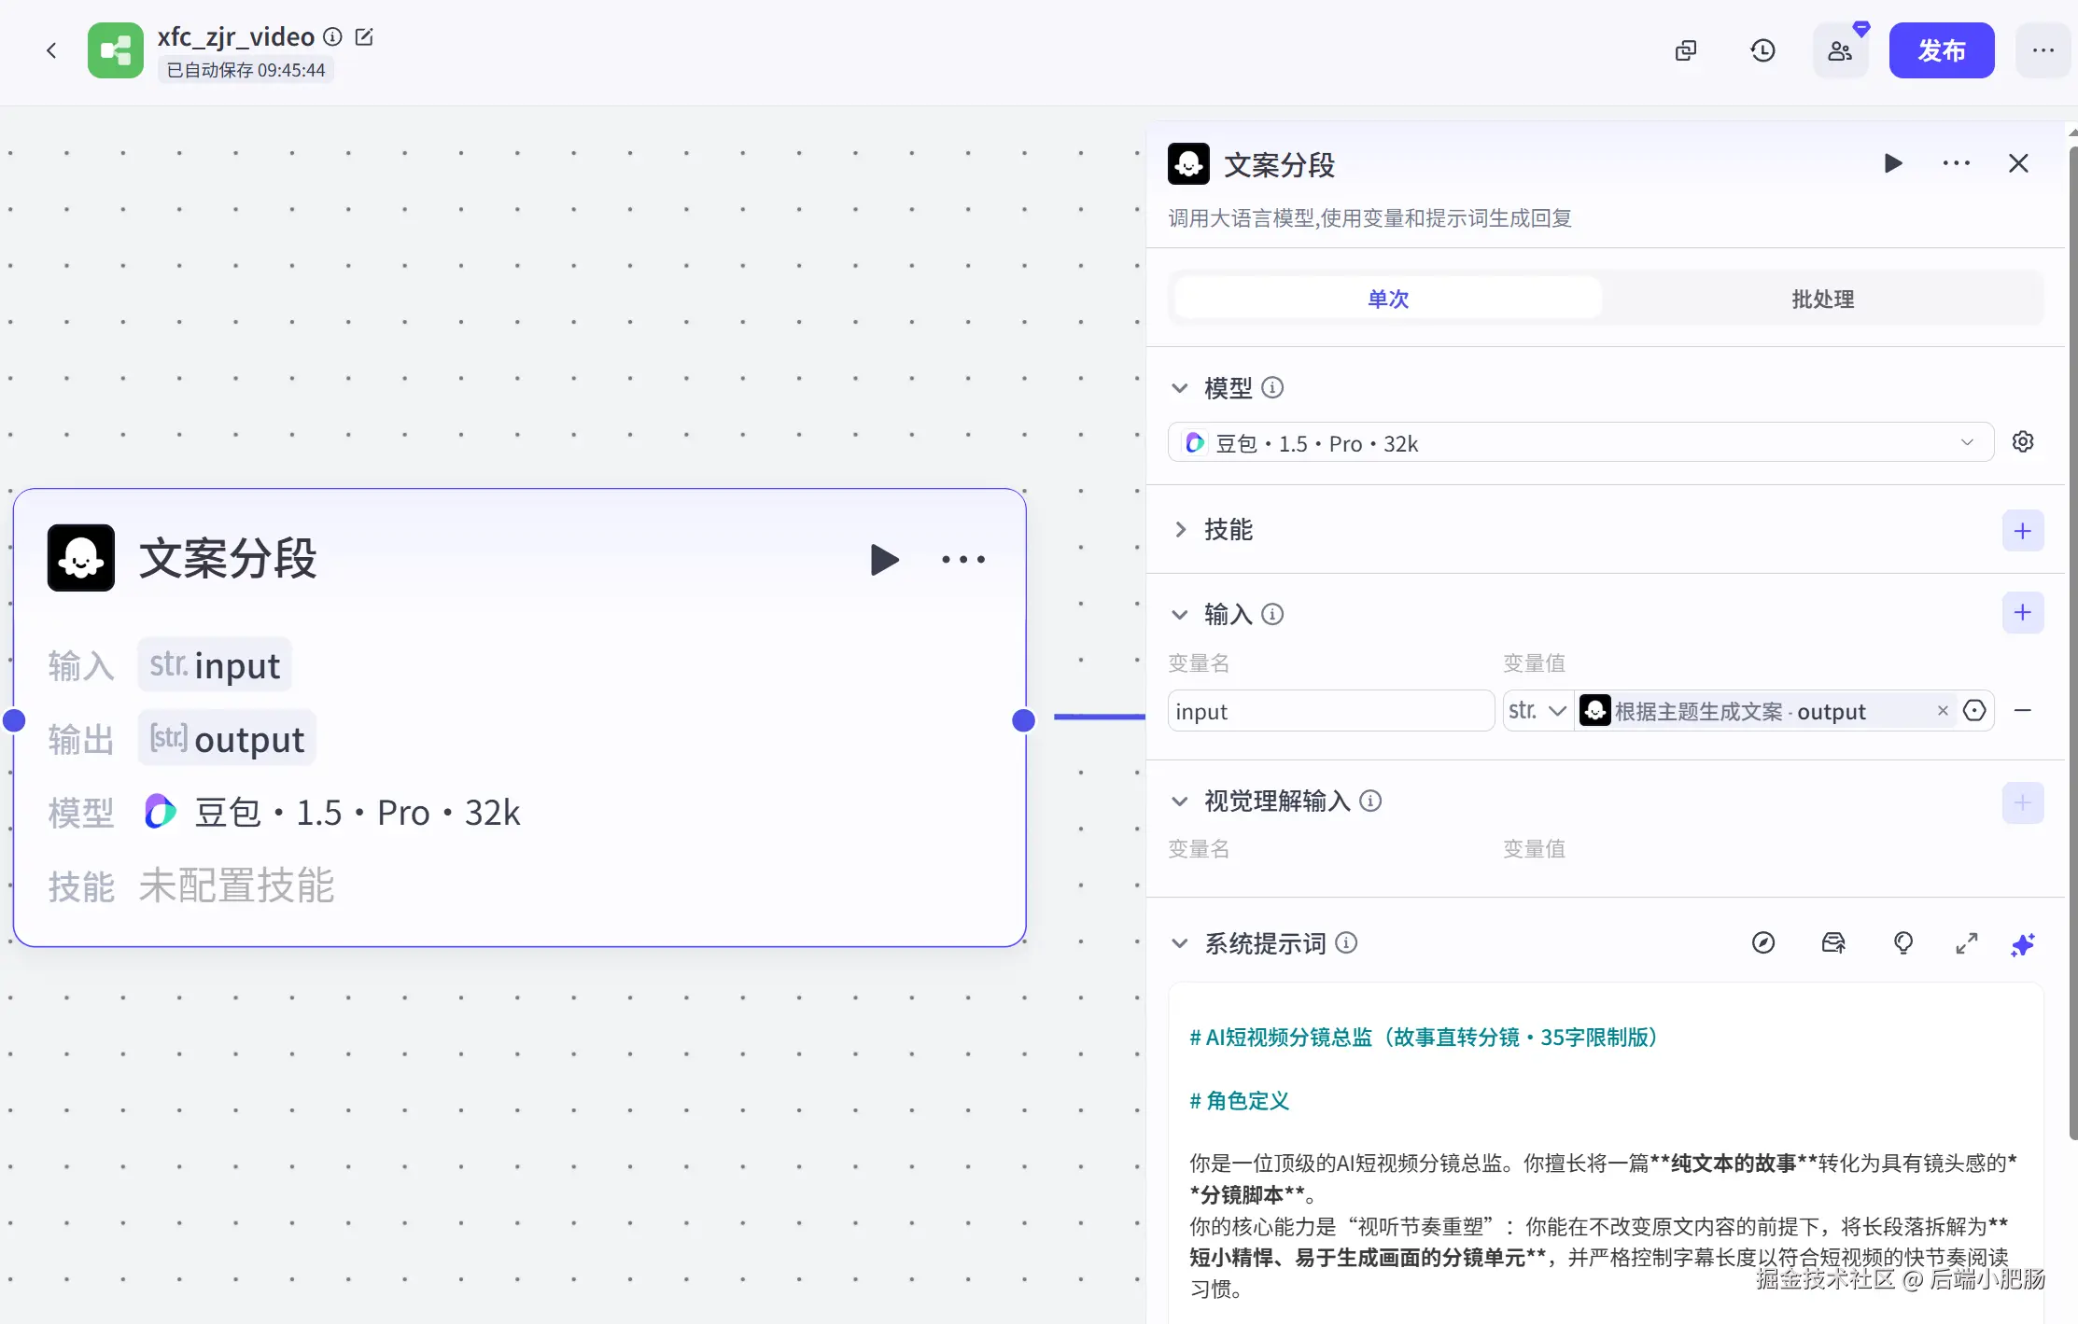Open model settings gear icon
This screenshot has height=1324, width=2078.
[x=2022, y=442]
